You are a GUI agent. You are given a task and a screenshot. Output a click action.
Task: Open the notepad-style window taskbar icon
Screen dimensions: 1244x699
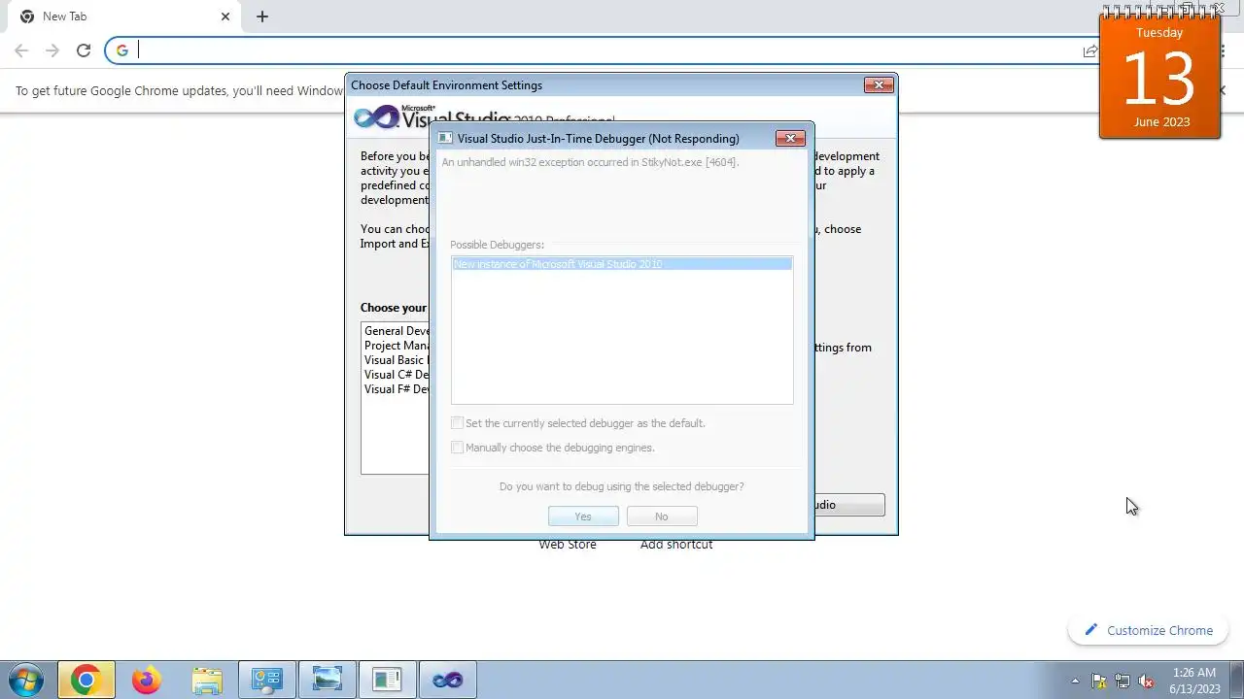tap(387, 680)
